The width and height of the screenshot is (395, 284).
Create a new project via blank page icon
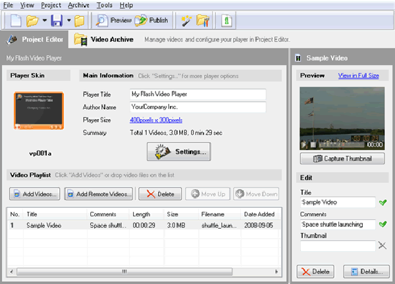[16, 20]
